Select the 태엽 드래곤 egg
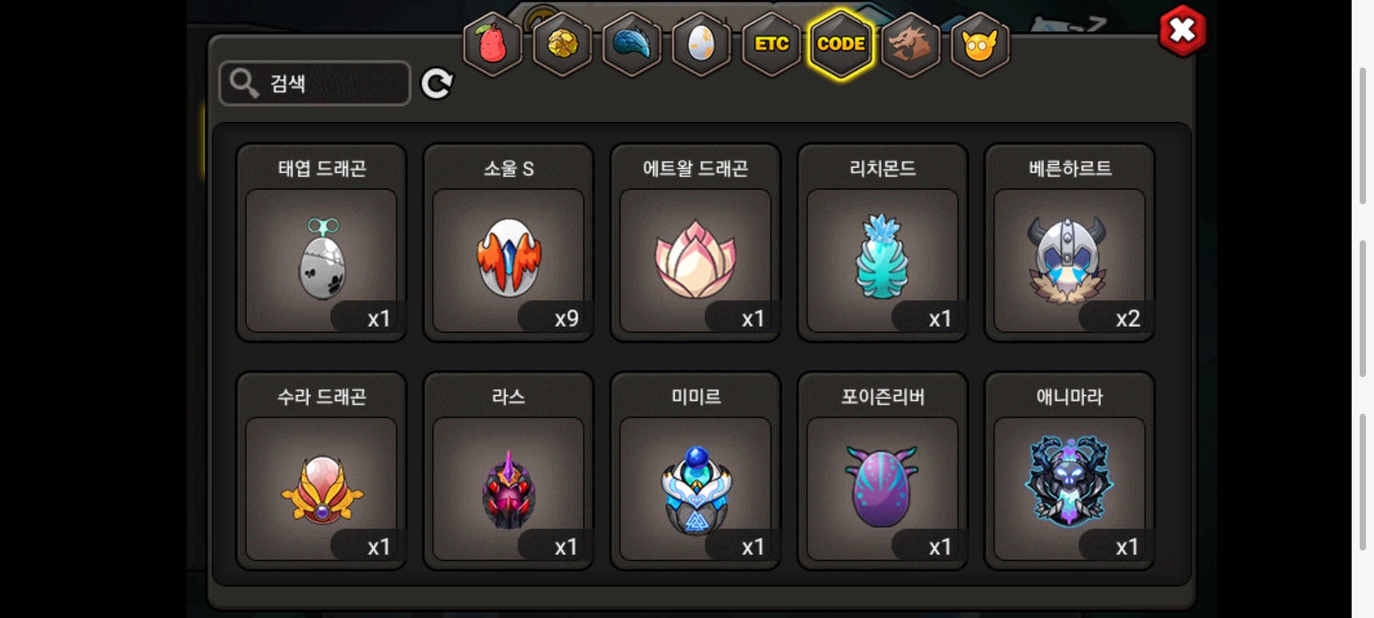 pos(321,243)
